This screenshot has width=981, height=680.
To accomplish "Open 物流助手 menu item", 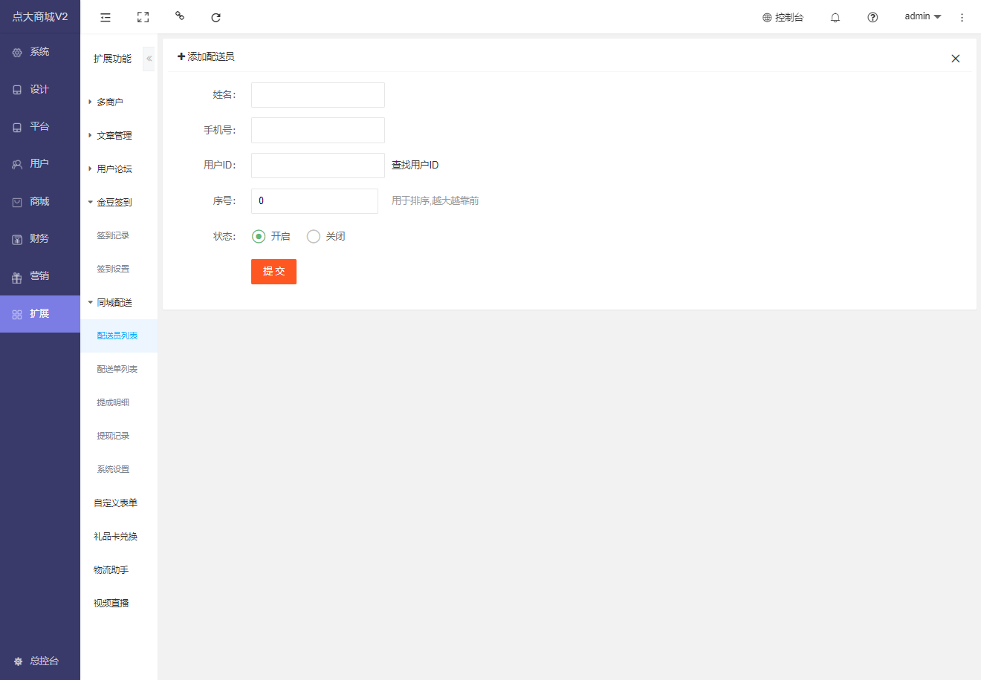I will [x=119, y=569].
